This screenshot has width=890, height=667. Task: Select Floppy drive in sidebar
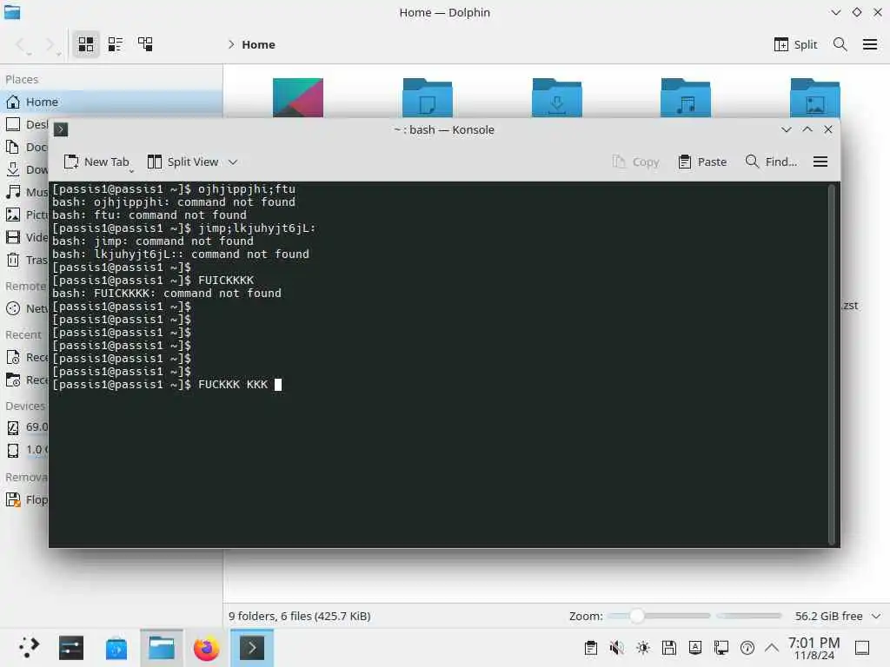coord(25,499)
